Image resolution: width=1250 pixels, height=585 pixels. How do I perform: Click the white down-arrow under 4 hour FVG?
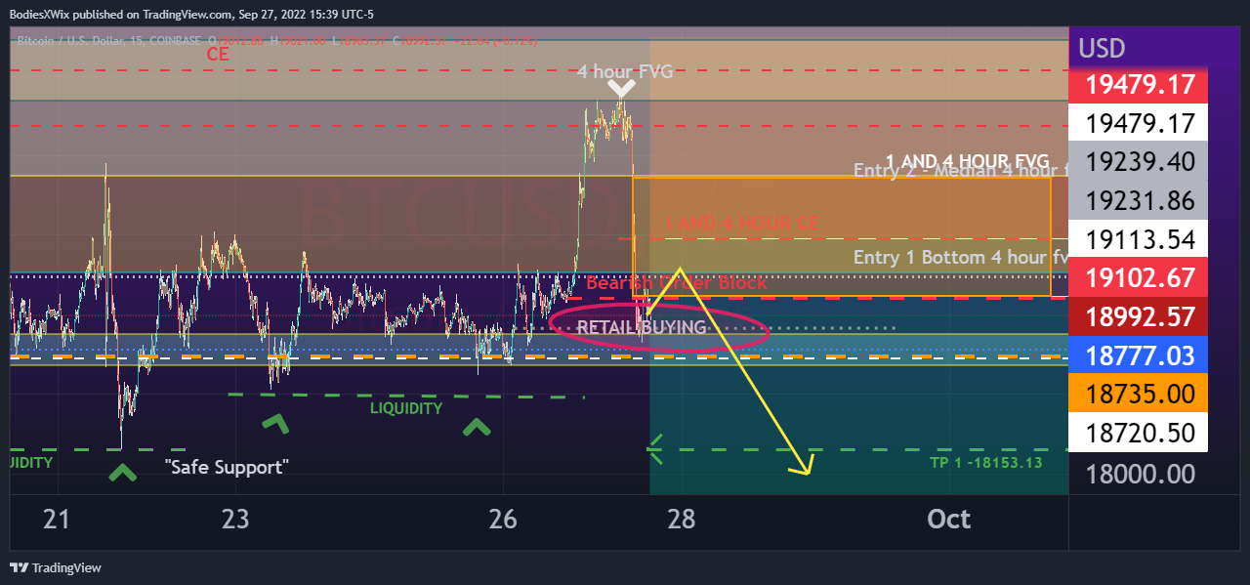tap(621, 89)
